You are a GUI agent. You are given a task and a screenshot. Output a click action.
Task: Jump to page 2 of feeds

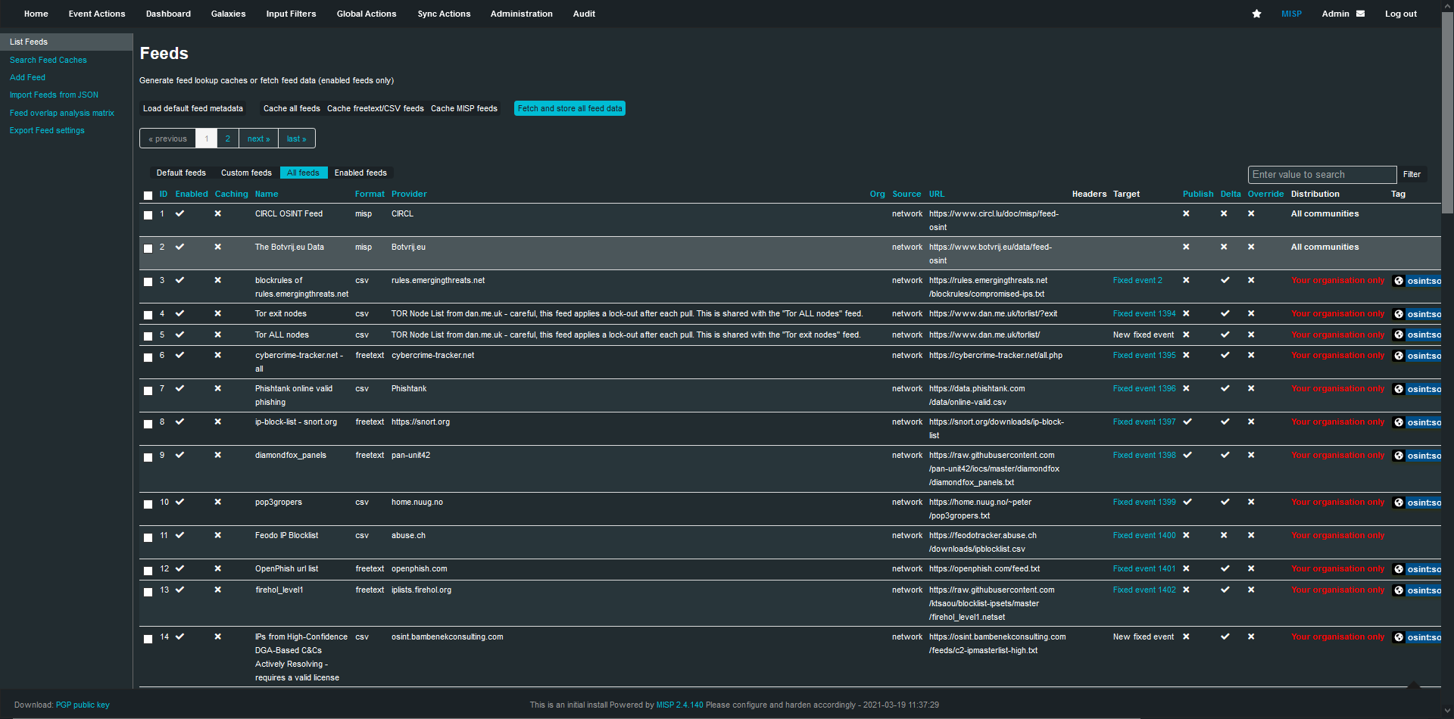coord(227,139)
